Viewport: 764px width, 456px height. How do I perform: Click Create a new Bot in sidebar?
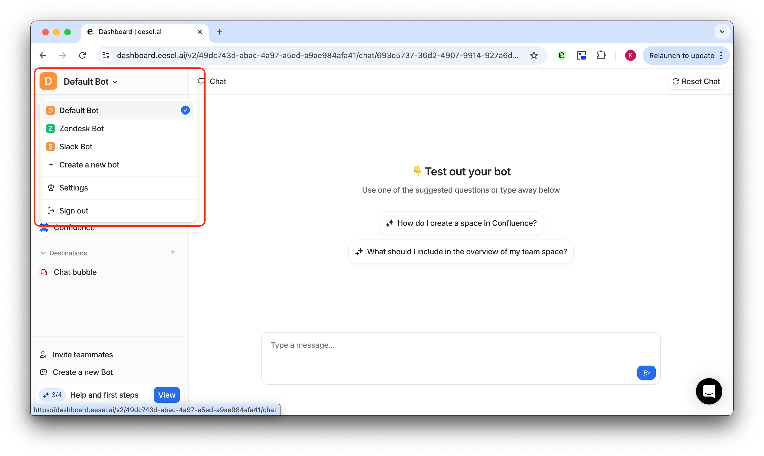click(77, 372)
